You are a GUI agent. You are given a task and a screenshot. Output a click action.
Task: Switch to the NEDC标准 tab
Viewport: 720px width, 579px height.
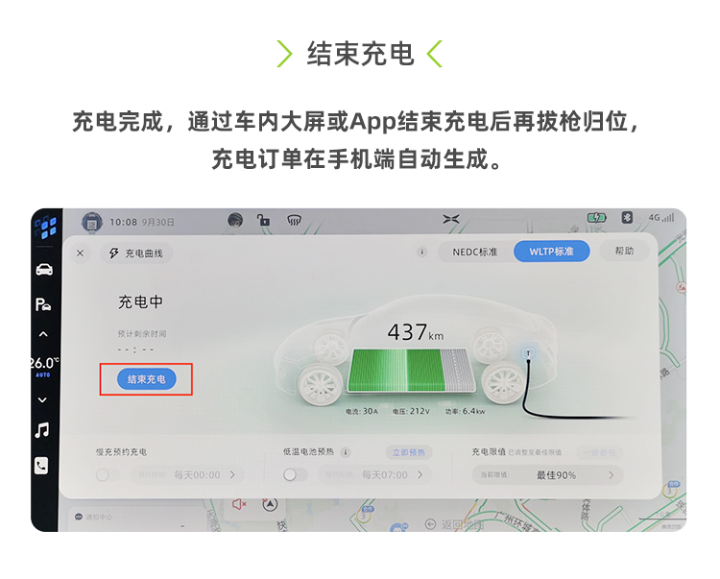click(x=475, y=253)
